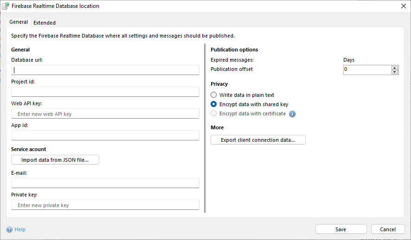Open the General tab
Screen dimensions: 411x240
click(x=19, y=22)
